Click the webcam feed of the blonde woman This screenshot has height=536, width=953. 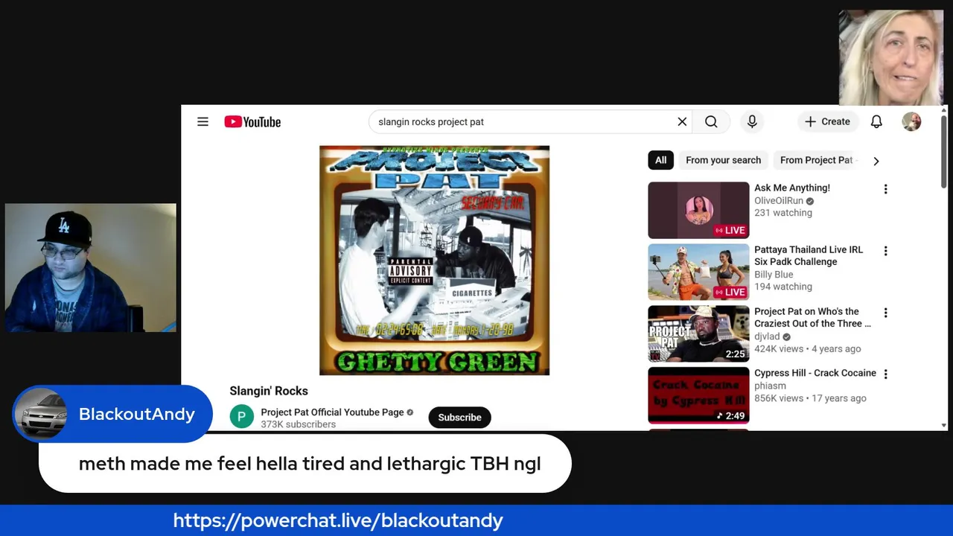(891, 58)
